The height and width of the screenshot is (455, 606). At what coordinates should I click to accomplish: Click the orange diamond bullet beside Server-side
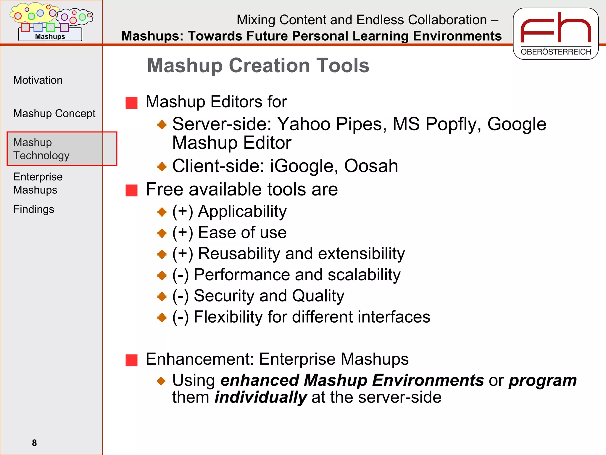click(x=162, y=125)
